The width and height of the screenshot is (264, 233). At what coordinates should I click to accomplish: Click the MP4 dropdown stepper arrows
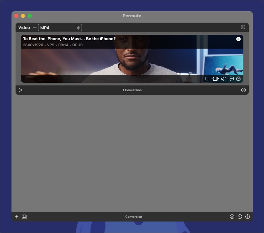click(78, 28)
